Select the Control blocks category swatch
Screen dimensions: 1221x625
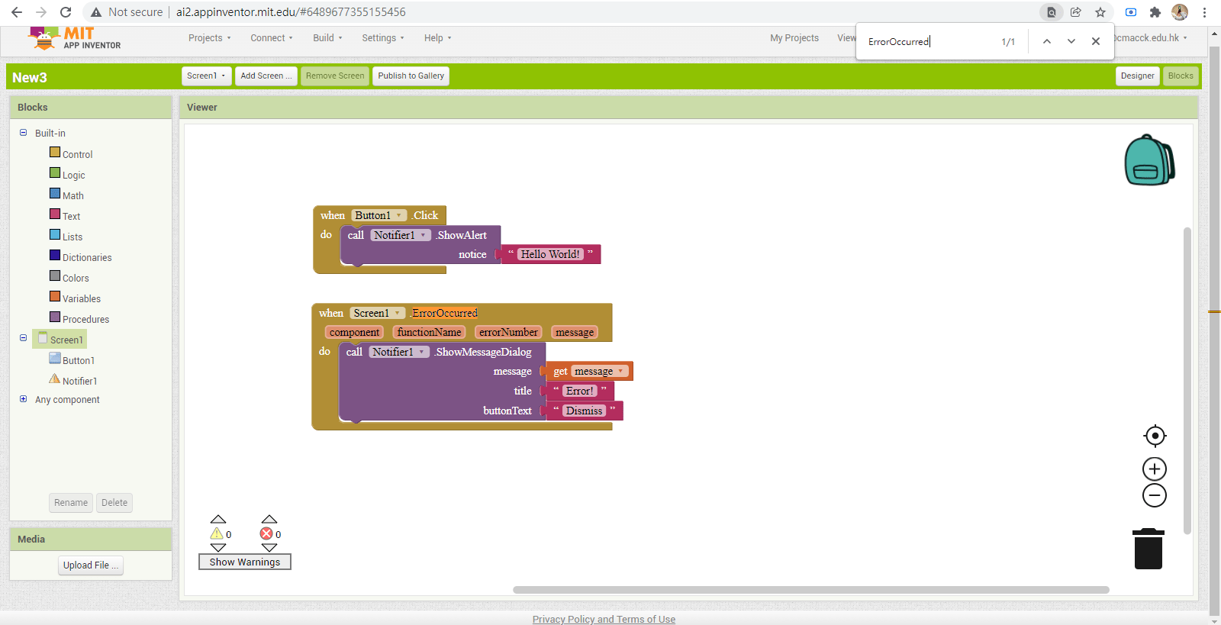click(55, 153)
